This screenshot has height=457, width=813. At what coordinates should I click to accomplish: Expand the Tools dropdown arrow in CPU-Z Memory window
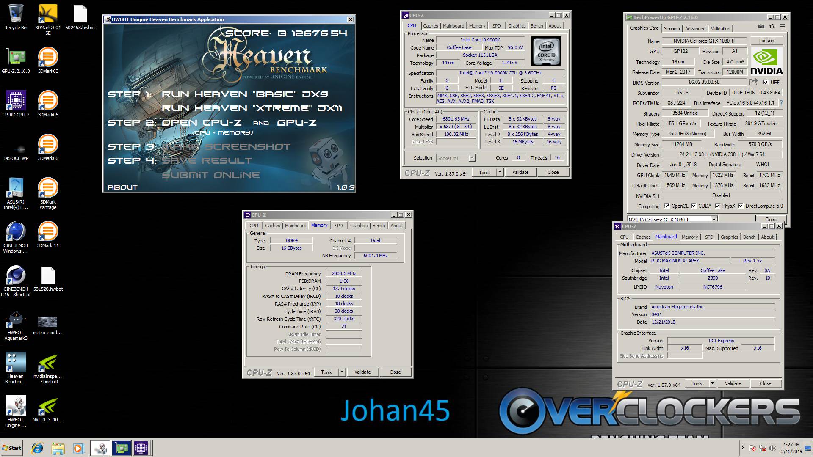tap(342, 372)
